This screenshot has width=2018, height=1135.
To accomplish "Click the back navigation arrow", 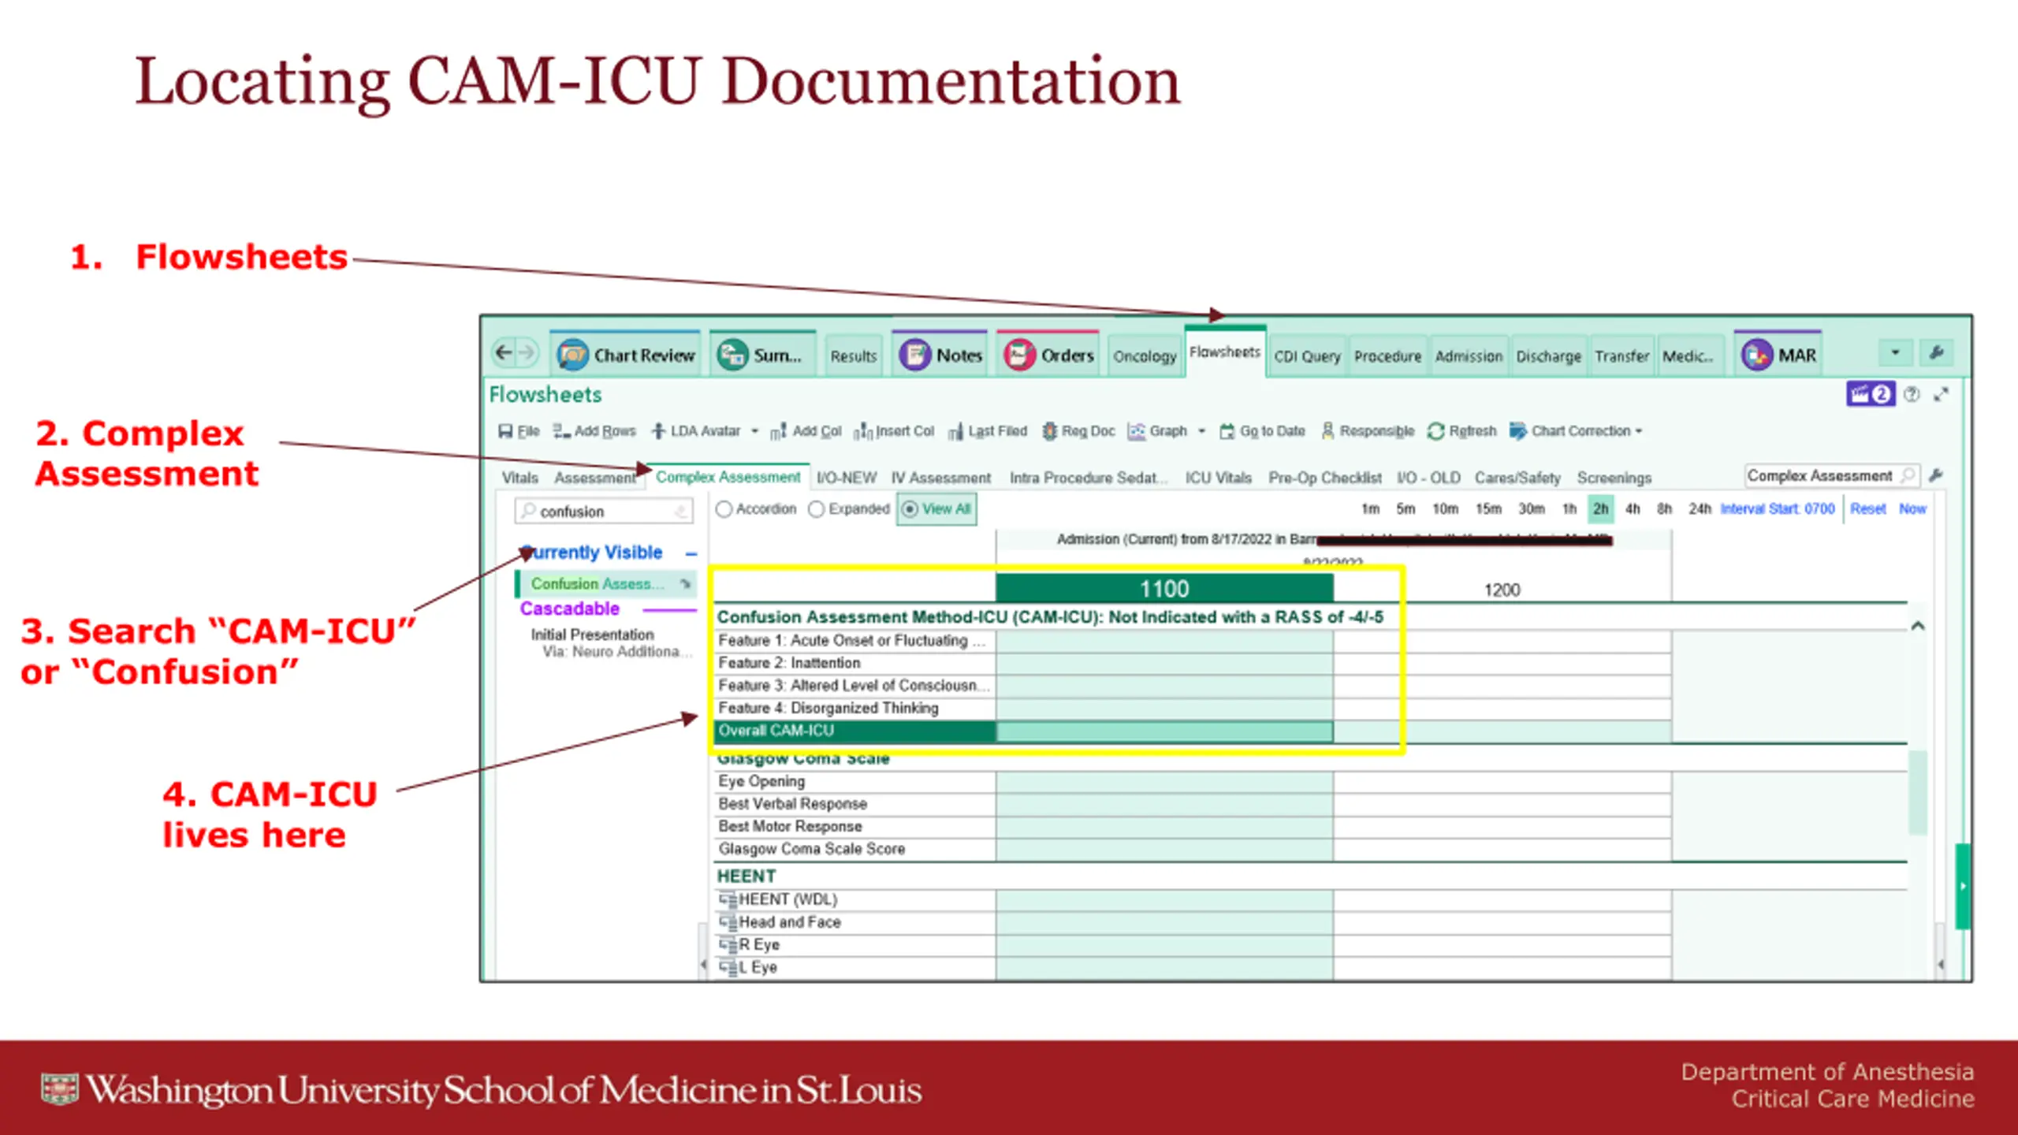I will click(504, 352).
